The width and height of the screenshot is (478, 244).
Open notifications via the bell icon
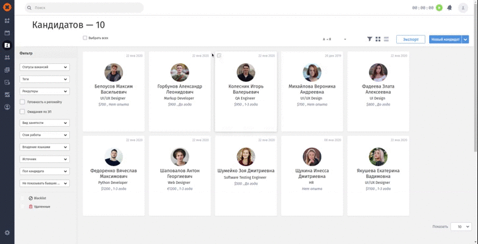(450, 8)
